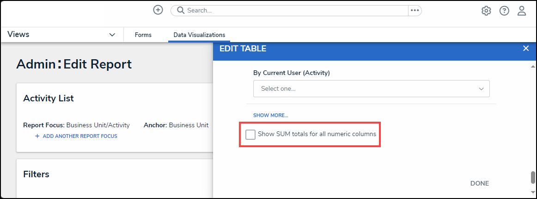Viewport: 537px width, 199px height.
Task: Click the search magnifier icon
Action: point(180,10)
